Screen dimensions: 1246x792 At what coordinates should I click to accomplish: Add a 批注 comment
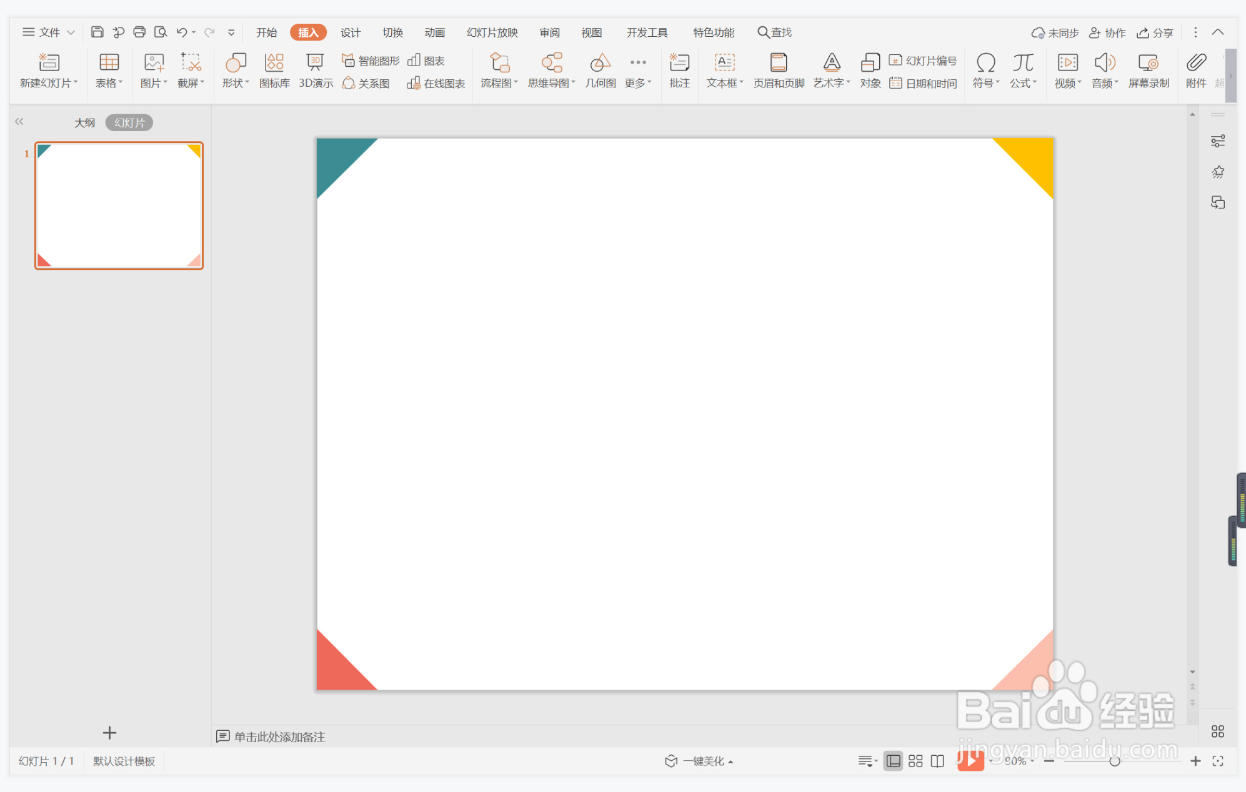(679, 71)
